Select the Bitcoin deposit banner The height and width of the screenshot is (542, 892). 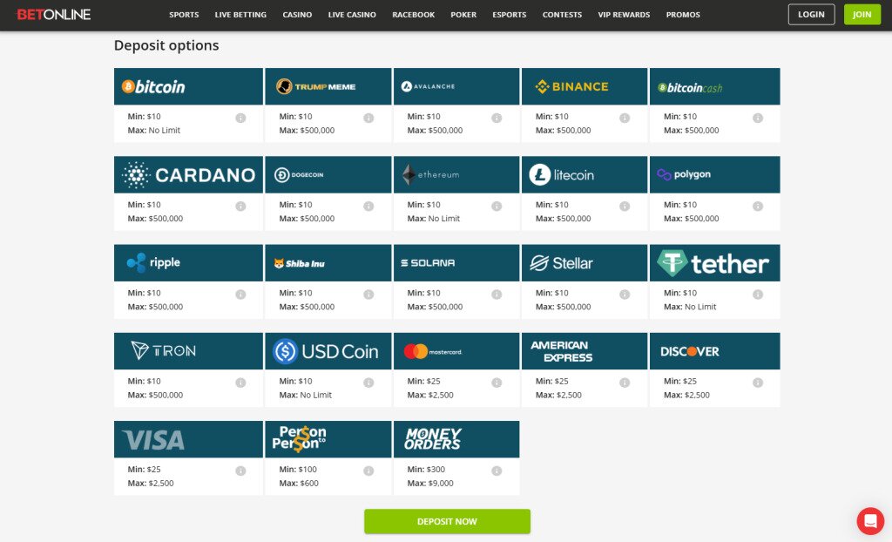(x=188, y=86)
